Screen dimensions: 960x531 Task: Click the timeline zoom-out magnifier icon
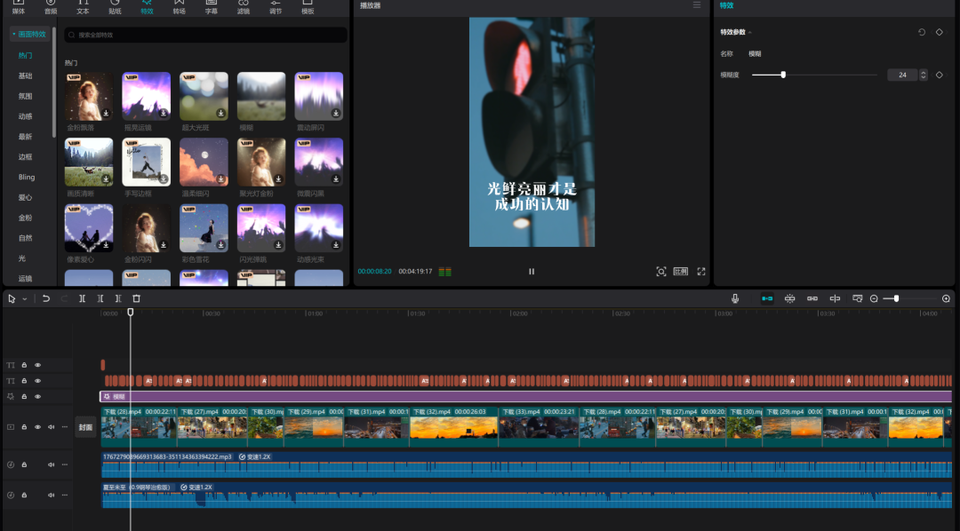click(874, 299)
